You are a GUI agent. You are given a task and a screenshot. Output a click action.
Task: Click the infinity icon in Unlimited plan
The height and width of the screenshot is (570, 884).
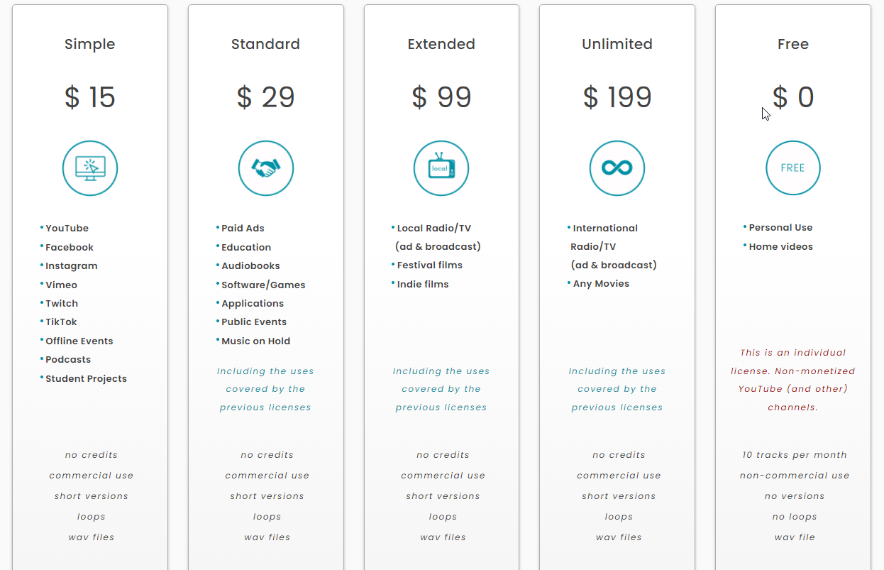617,168
